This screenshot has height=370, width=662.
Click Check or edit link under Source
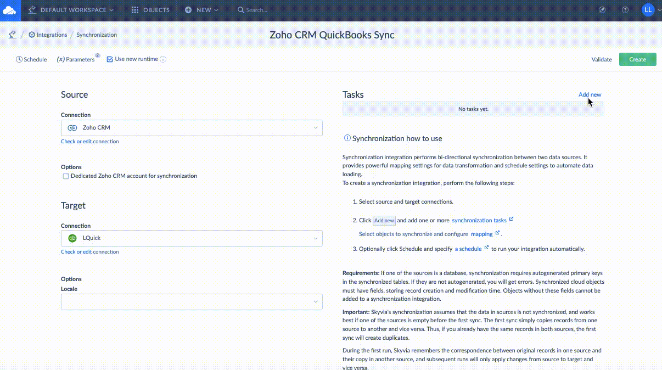[76, 142]
